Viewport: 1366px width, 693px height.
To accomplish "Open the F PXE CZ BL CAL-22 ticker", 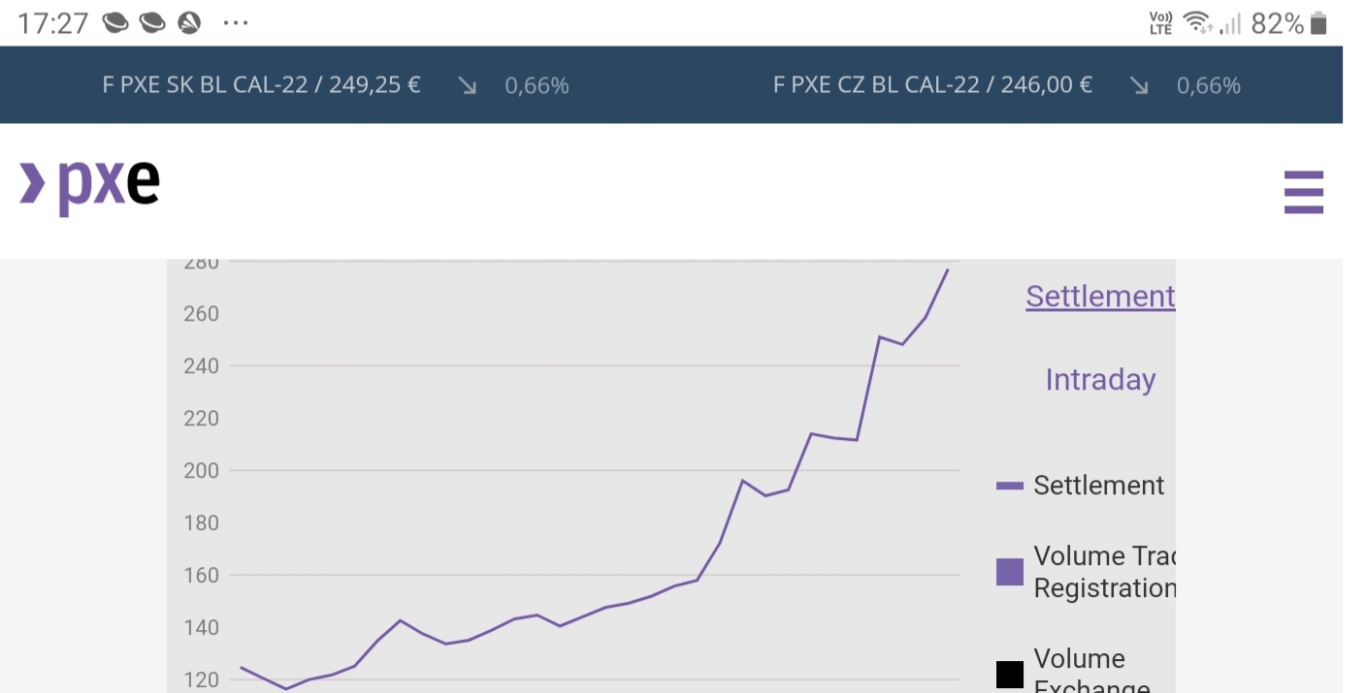I will pyautogui.click(x=932, y=85).
